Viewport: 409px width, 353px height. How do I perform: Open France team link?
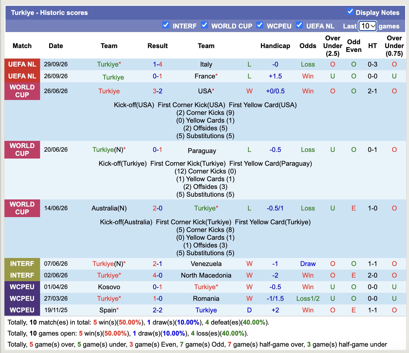[205, 76]
